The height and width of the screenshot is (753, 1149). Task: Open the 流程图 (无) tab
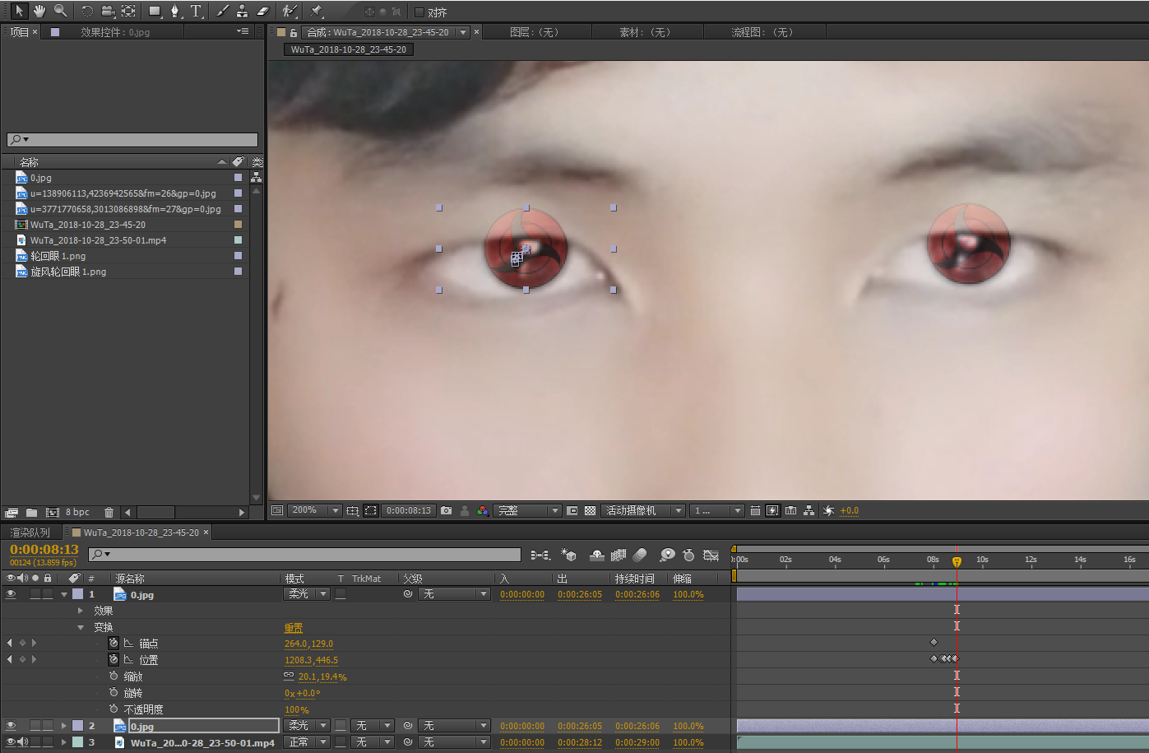click(762, 32)
